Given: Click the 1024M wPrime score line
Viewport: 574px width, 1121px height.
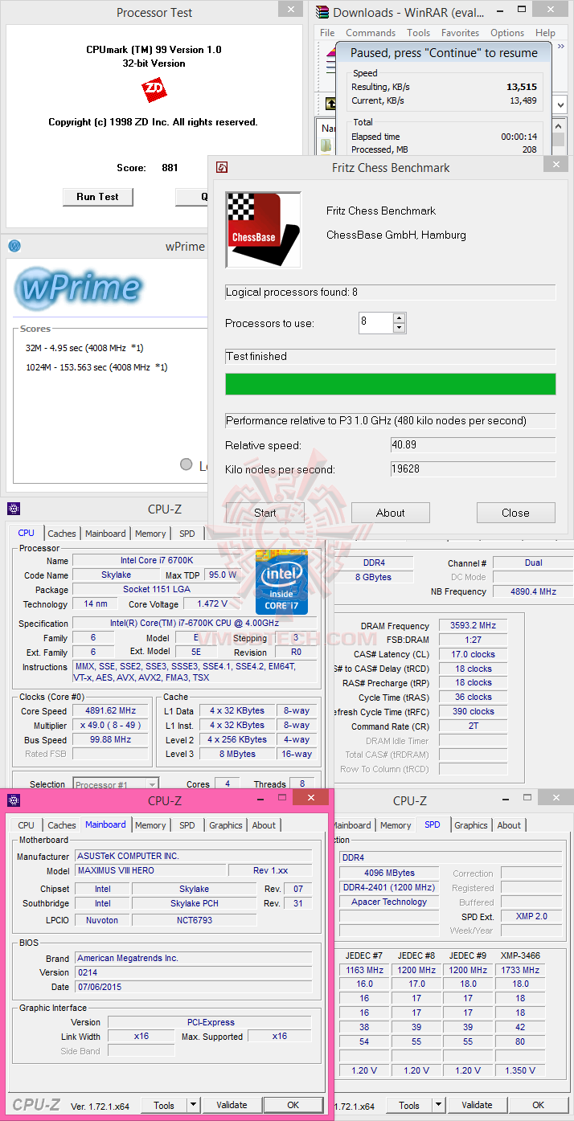Looking at the screenshot, I should point(96,367).
